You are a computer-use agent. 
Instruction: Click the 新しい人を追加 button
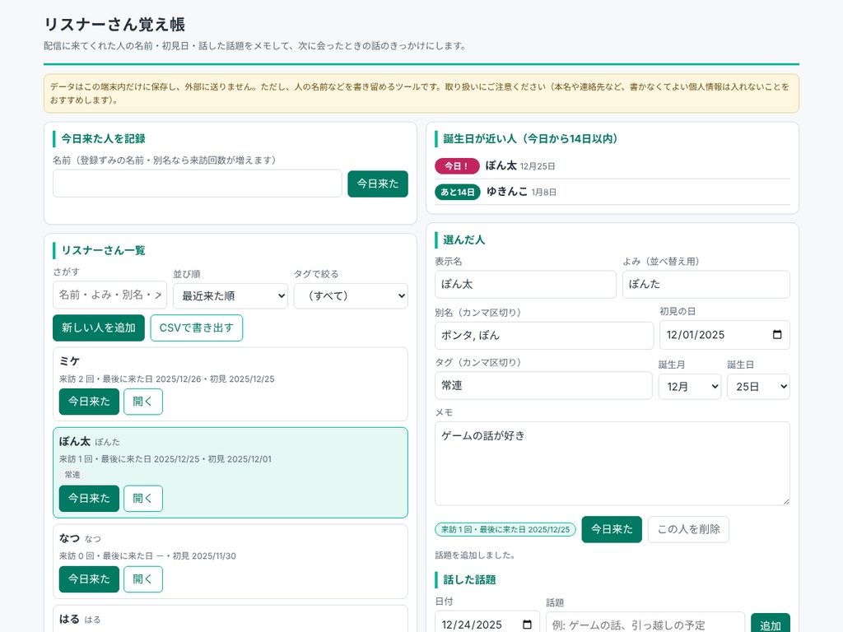coord(99,328)
